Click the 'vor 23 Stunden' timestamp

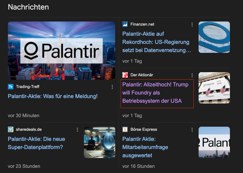24,166
